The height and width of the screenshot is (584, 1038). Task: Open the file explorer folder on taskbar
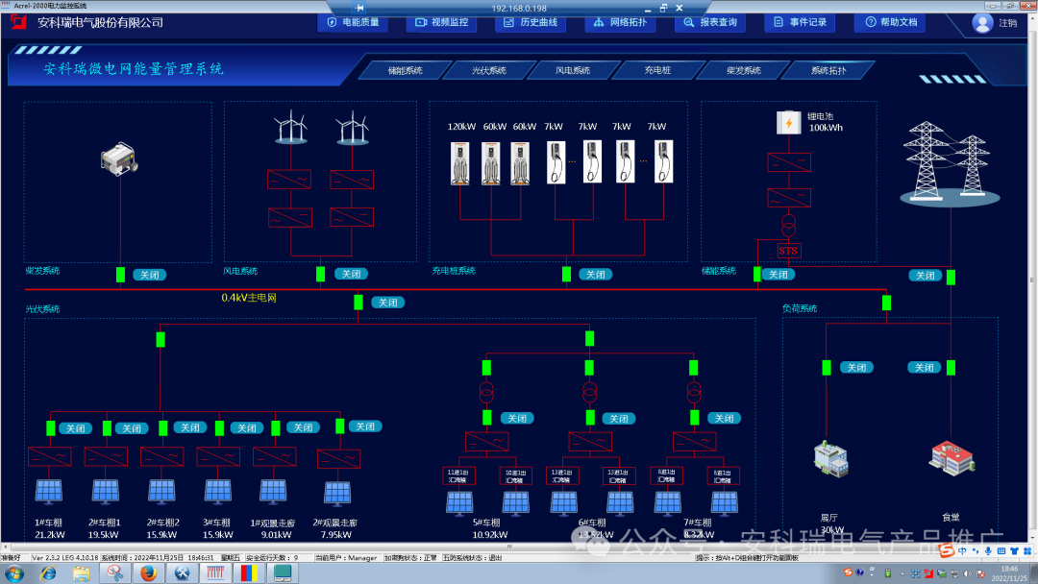tap(81, 573)
